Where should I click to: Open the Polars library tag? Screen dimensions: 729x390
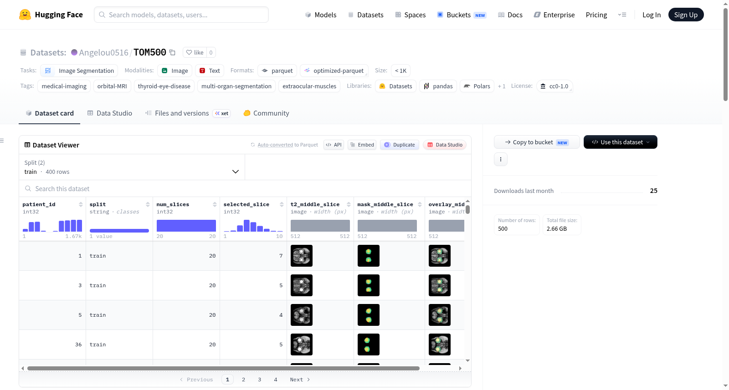tap(477, 86)
